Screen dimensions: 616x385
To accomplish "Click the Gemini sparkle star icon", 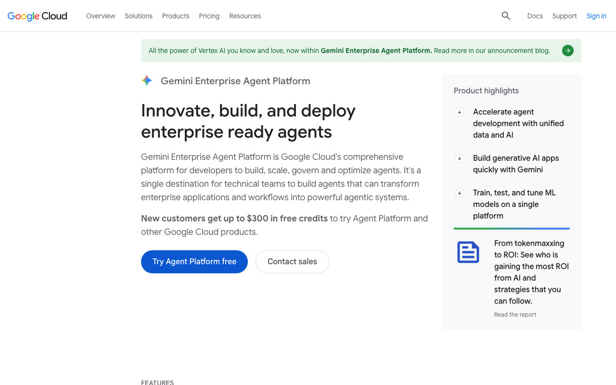I will point(147,81).
